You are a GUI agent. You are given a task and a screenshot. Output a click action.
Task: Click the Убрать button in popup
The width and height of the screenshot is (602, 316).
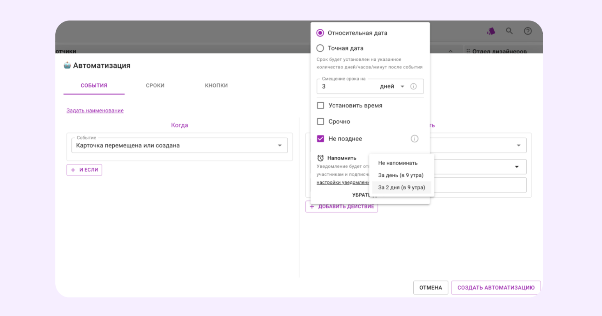(361, 195)
